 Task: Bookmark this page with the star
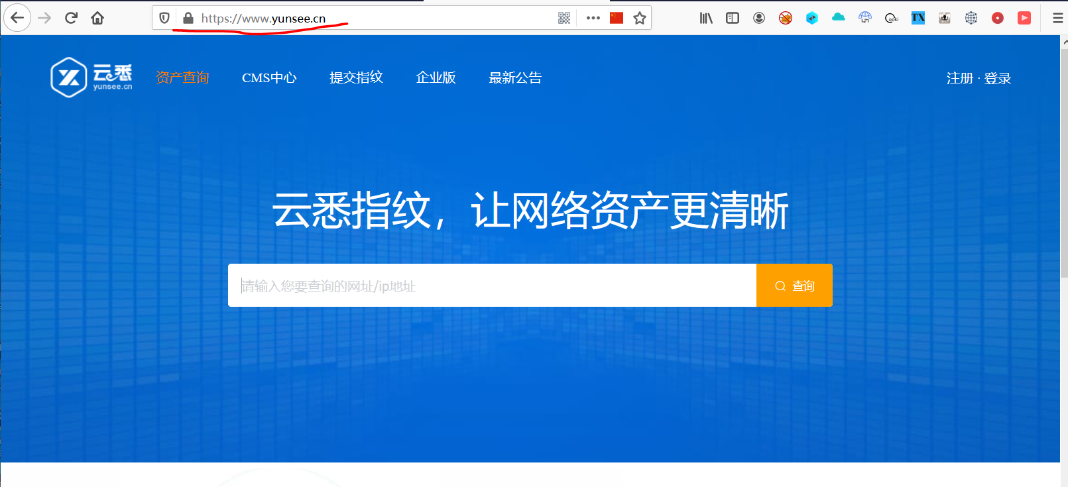click(x=640, y=18)
